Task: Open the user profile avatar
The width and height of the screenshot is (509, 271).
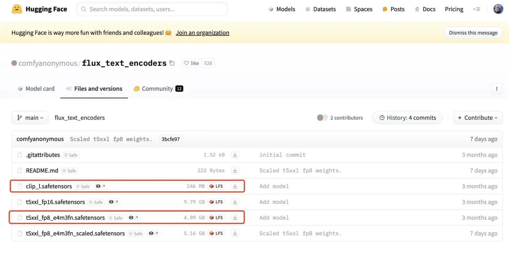Action: (498, 9)
